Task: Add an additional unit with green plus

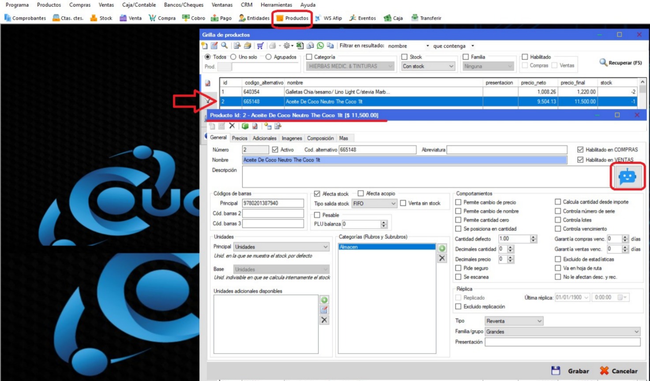Action: point(324,300)
